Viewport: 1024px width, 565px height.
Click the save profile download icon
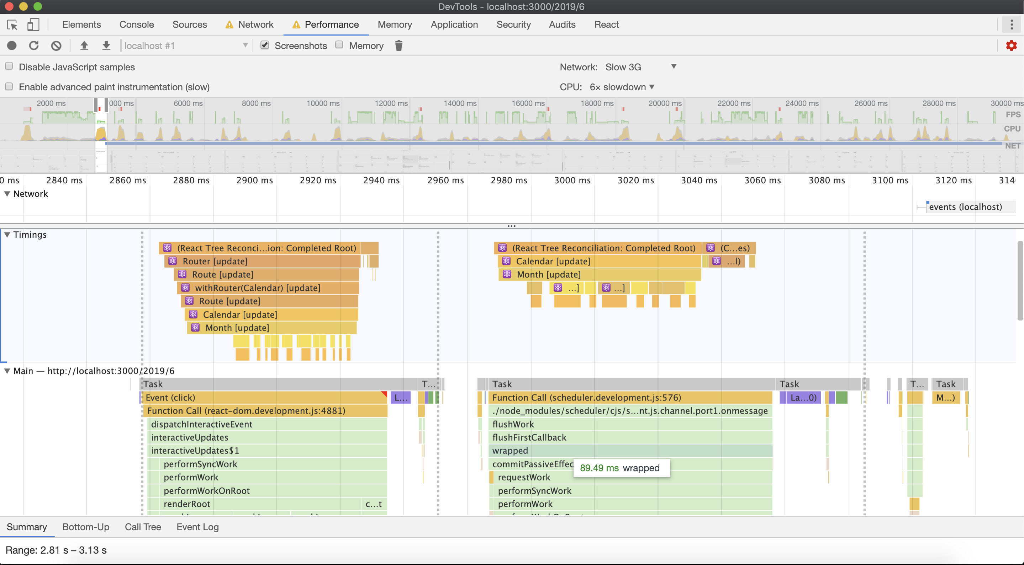point(106,45)
